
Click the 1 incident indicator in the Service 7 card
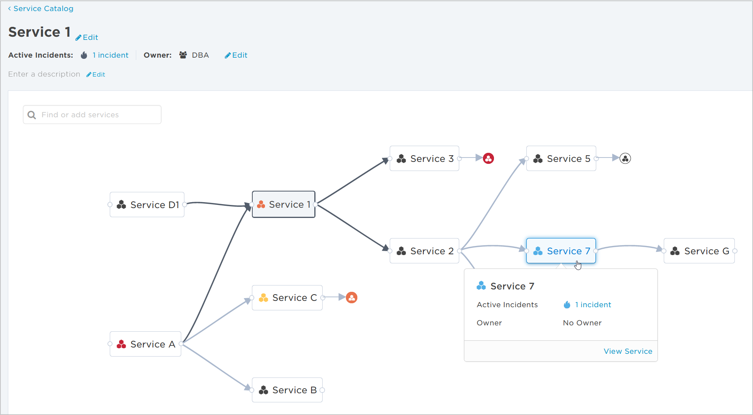coord(592,304)
